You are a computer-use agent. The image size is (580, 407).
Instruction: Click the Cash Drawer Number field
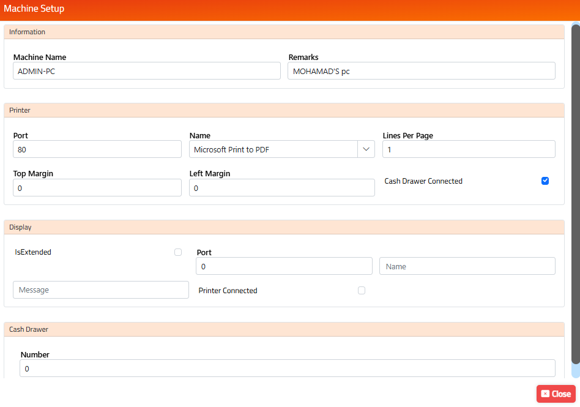[287, 368]
